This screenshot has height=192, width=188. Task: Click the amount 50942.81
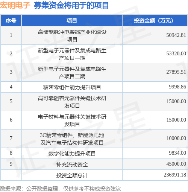pyautogui.click(x=176, y=35)
